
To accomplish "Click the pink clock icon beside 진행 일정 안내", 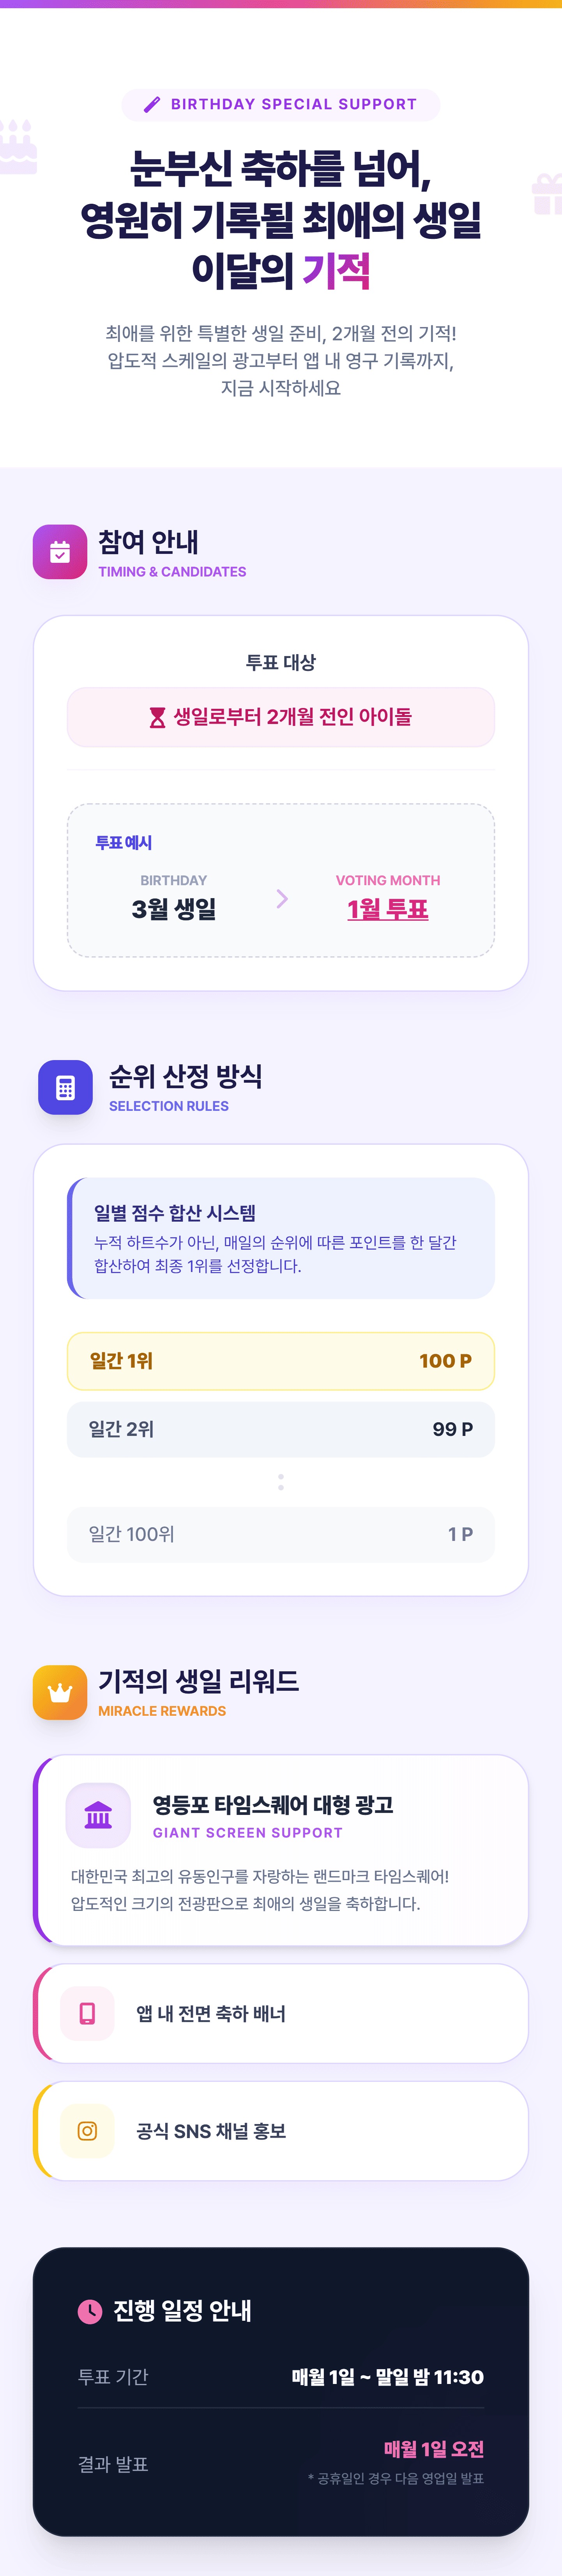I will [90, 2310].
